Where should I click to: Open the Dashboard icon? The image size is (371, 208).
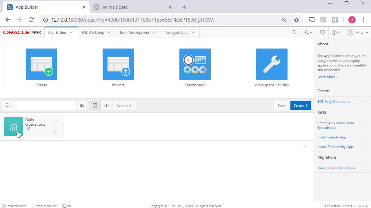[195, 64]
